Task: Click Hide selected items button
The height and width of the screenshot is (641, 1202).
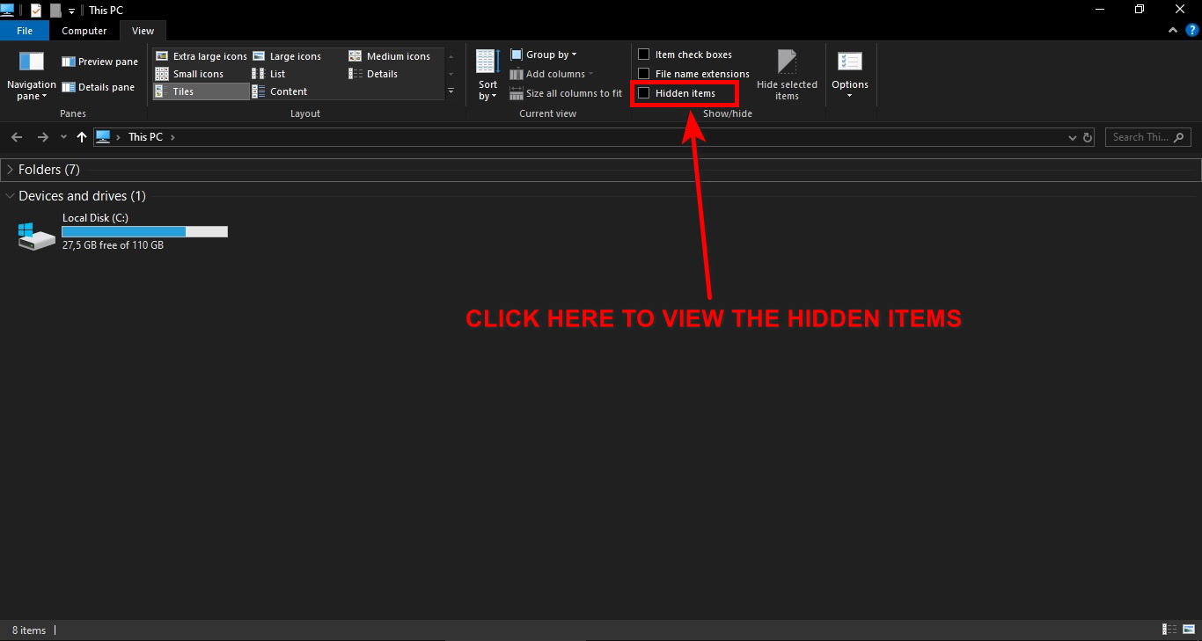Action: [x=787, y=76]
